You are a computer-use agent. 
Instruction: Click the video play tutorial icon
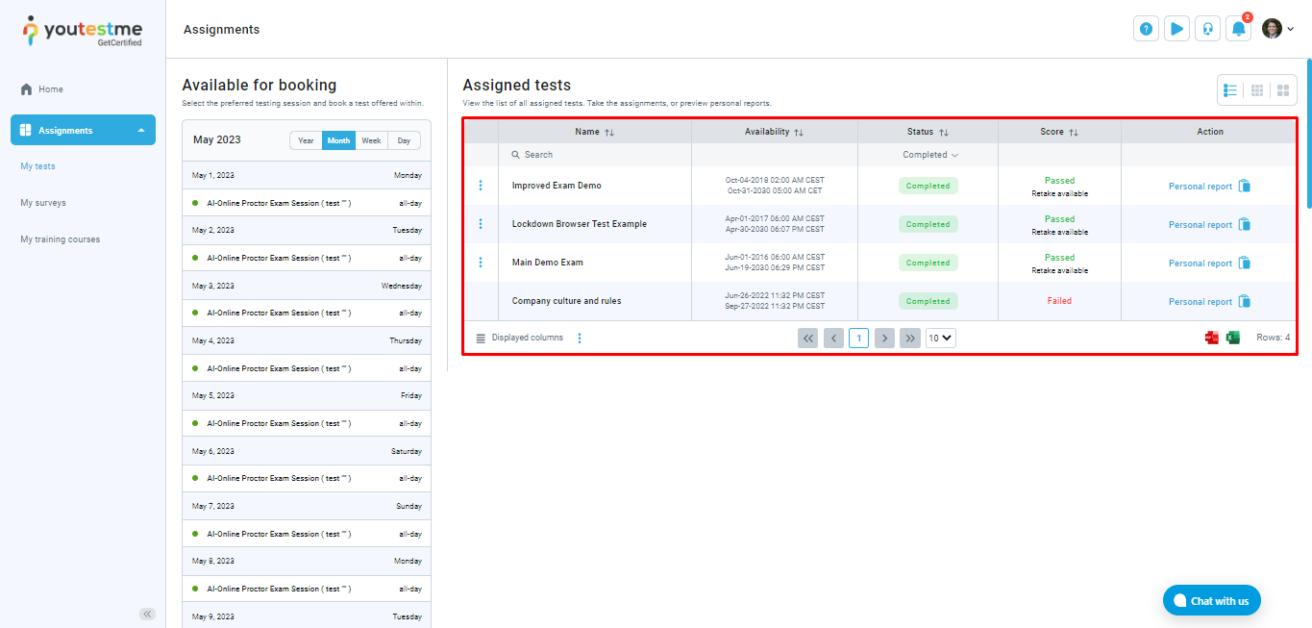click(x=1176, y=29)
